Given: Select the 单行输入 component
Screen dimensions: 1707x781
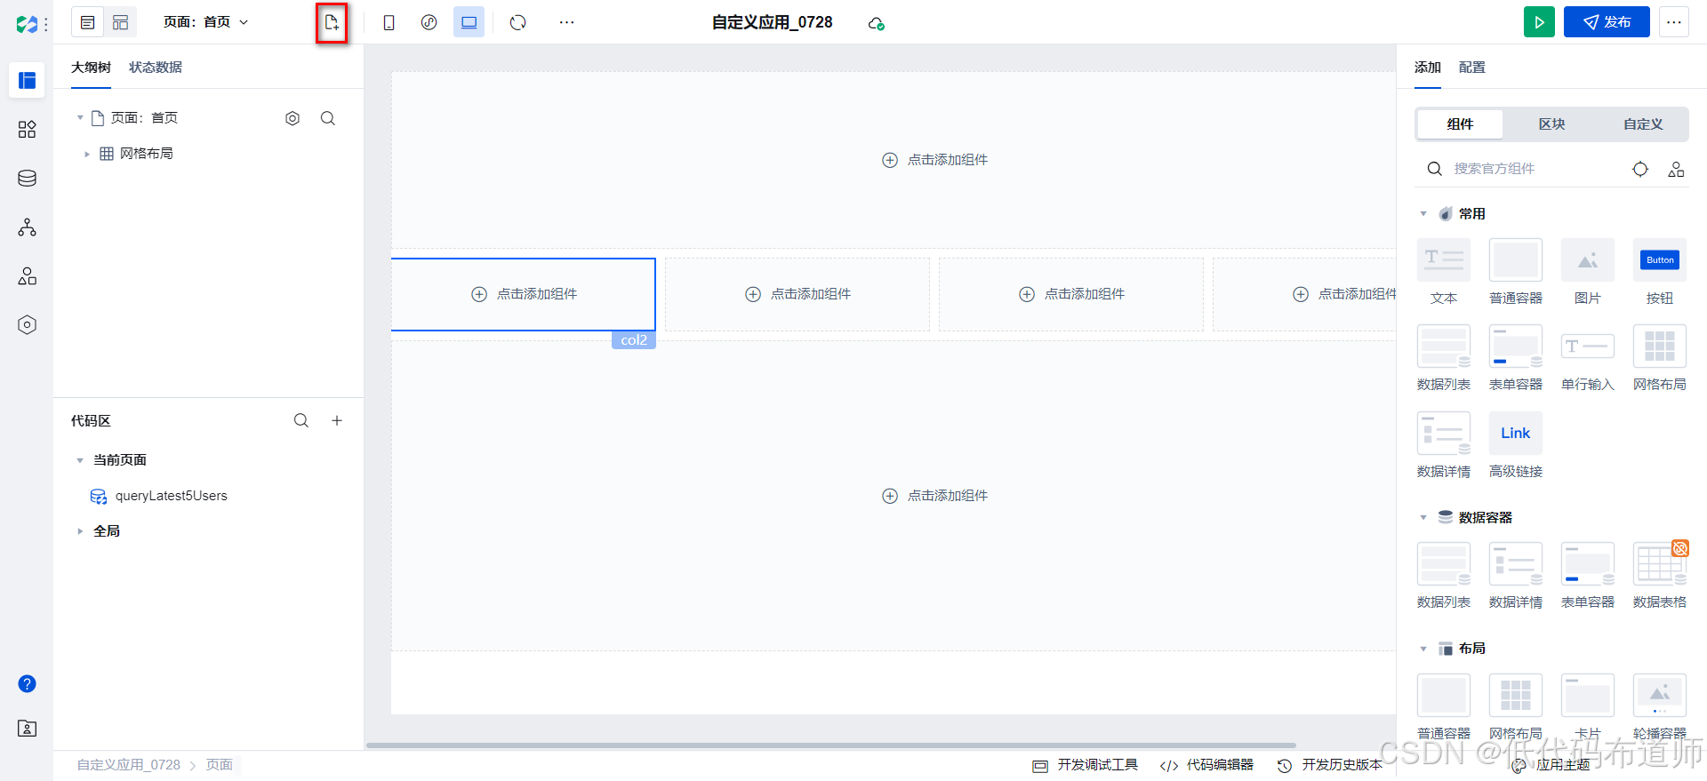Looking at the screenshot, I should point(1588,358).
